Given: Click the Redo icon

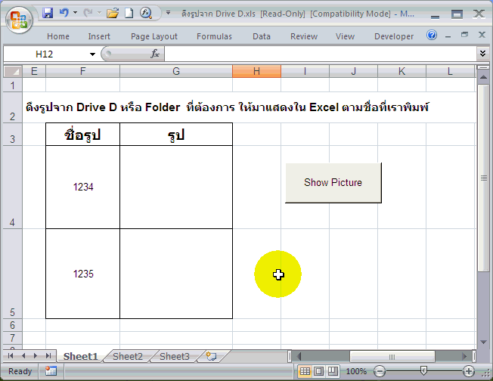Looking at the screenshot, I should coord(88,13).
